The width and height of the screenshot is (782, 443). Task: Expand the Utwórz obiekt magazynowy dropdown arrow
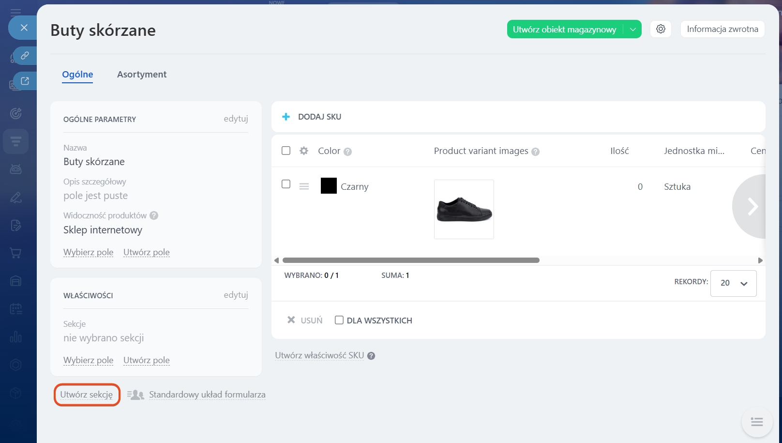[632, 29]
